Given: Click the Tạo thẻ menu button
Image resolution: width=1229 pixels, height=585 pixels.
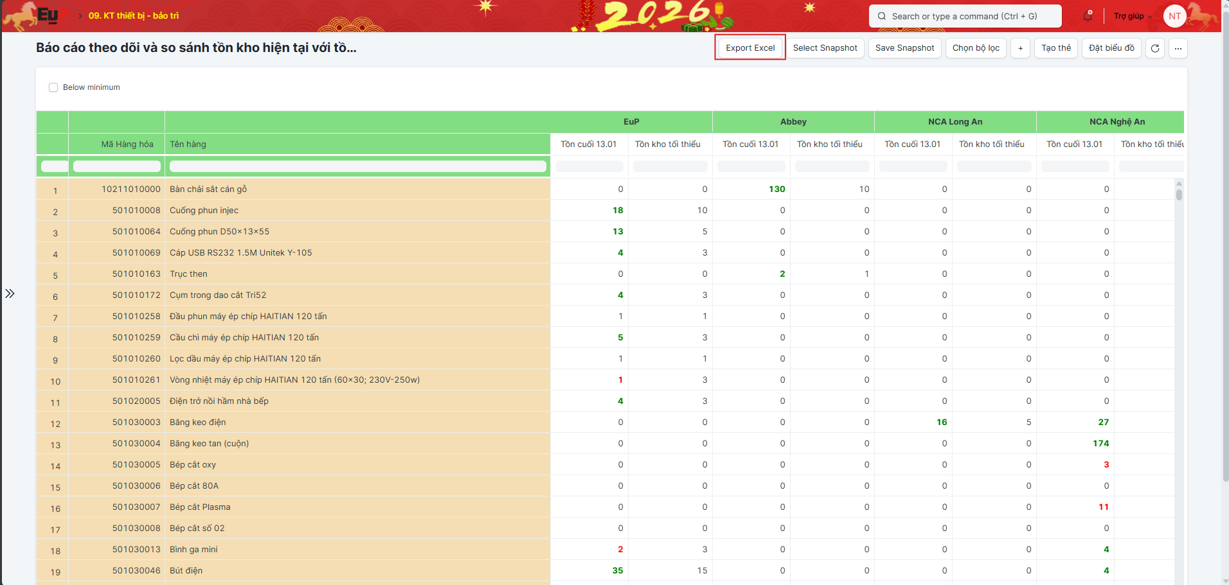Looking at the screenshot, I should pos(1055,48).
